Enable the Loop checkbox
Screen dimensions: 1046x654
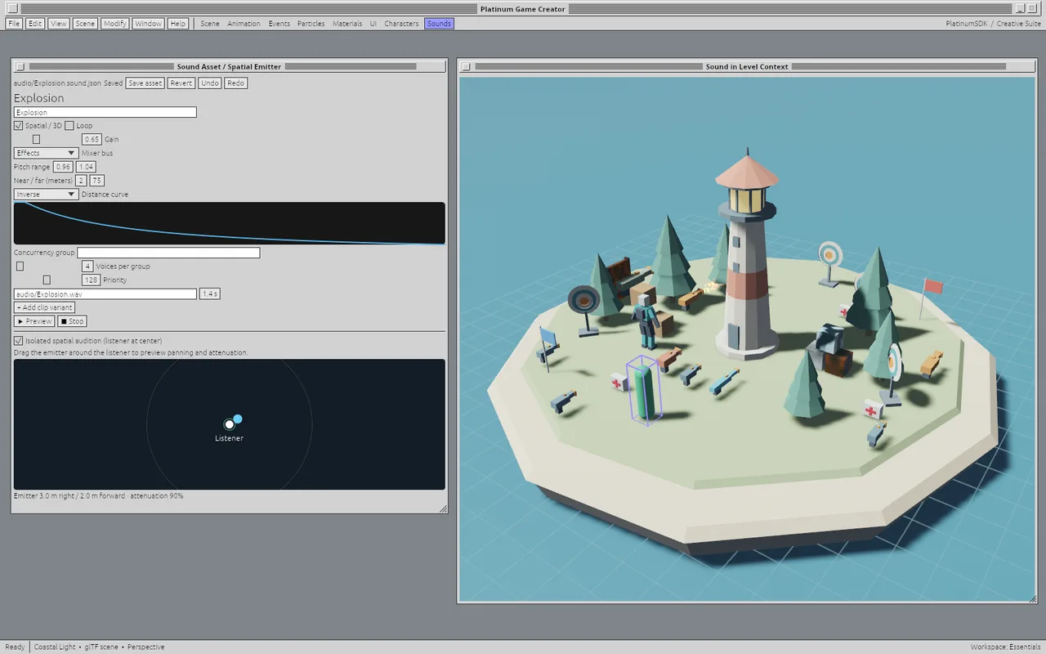pyautogui.click(x=69, y=126)
